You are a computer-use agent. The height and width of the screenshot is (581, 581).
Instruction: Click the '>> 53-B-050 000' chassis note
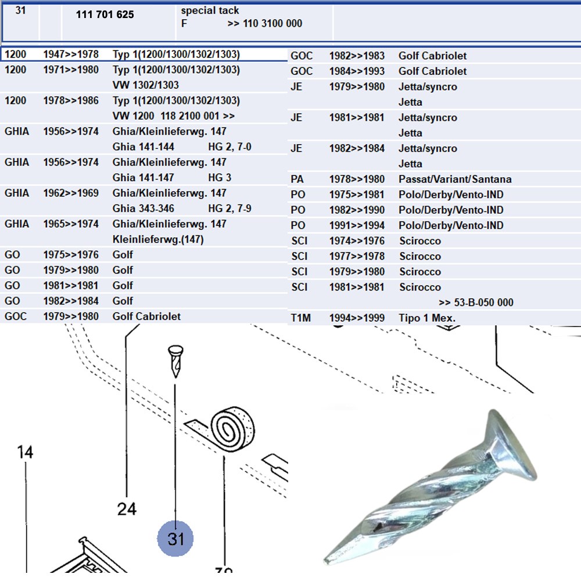tap(476, 303)
